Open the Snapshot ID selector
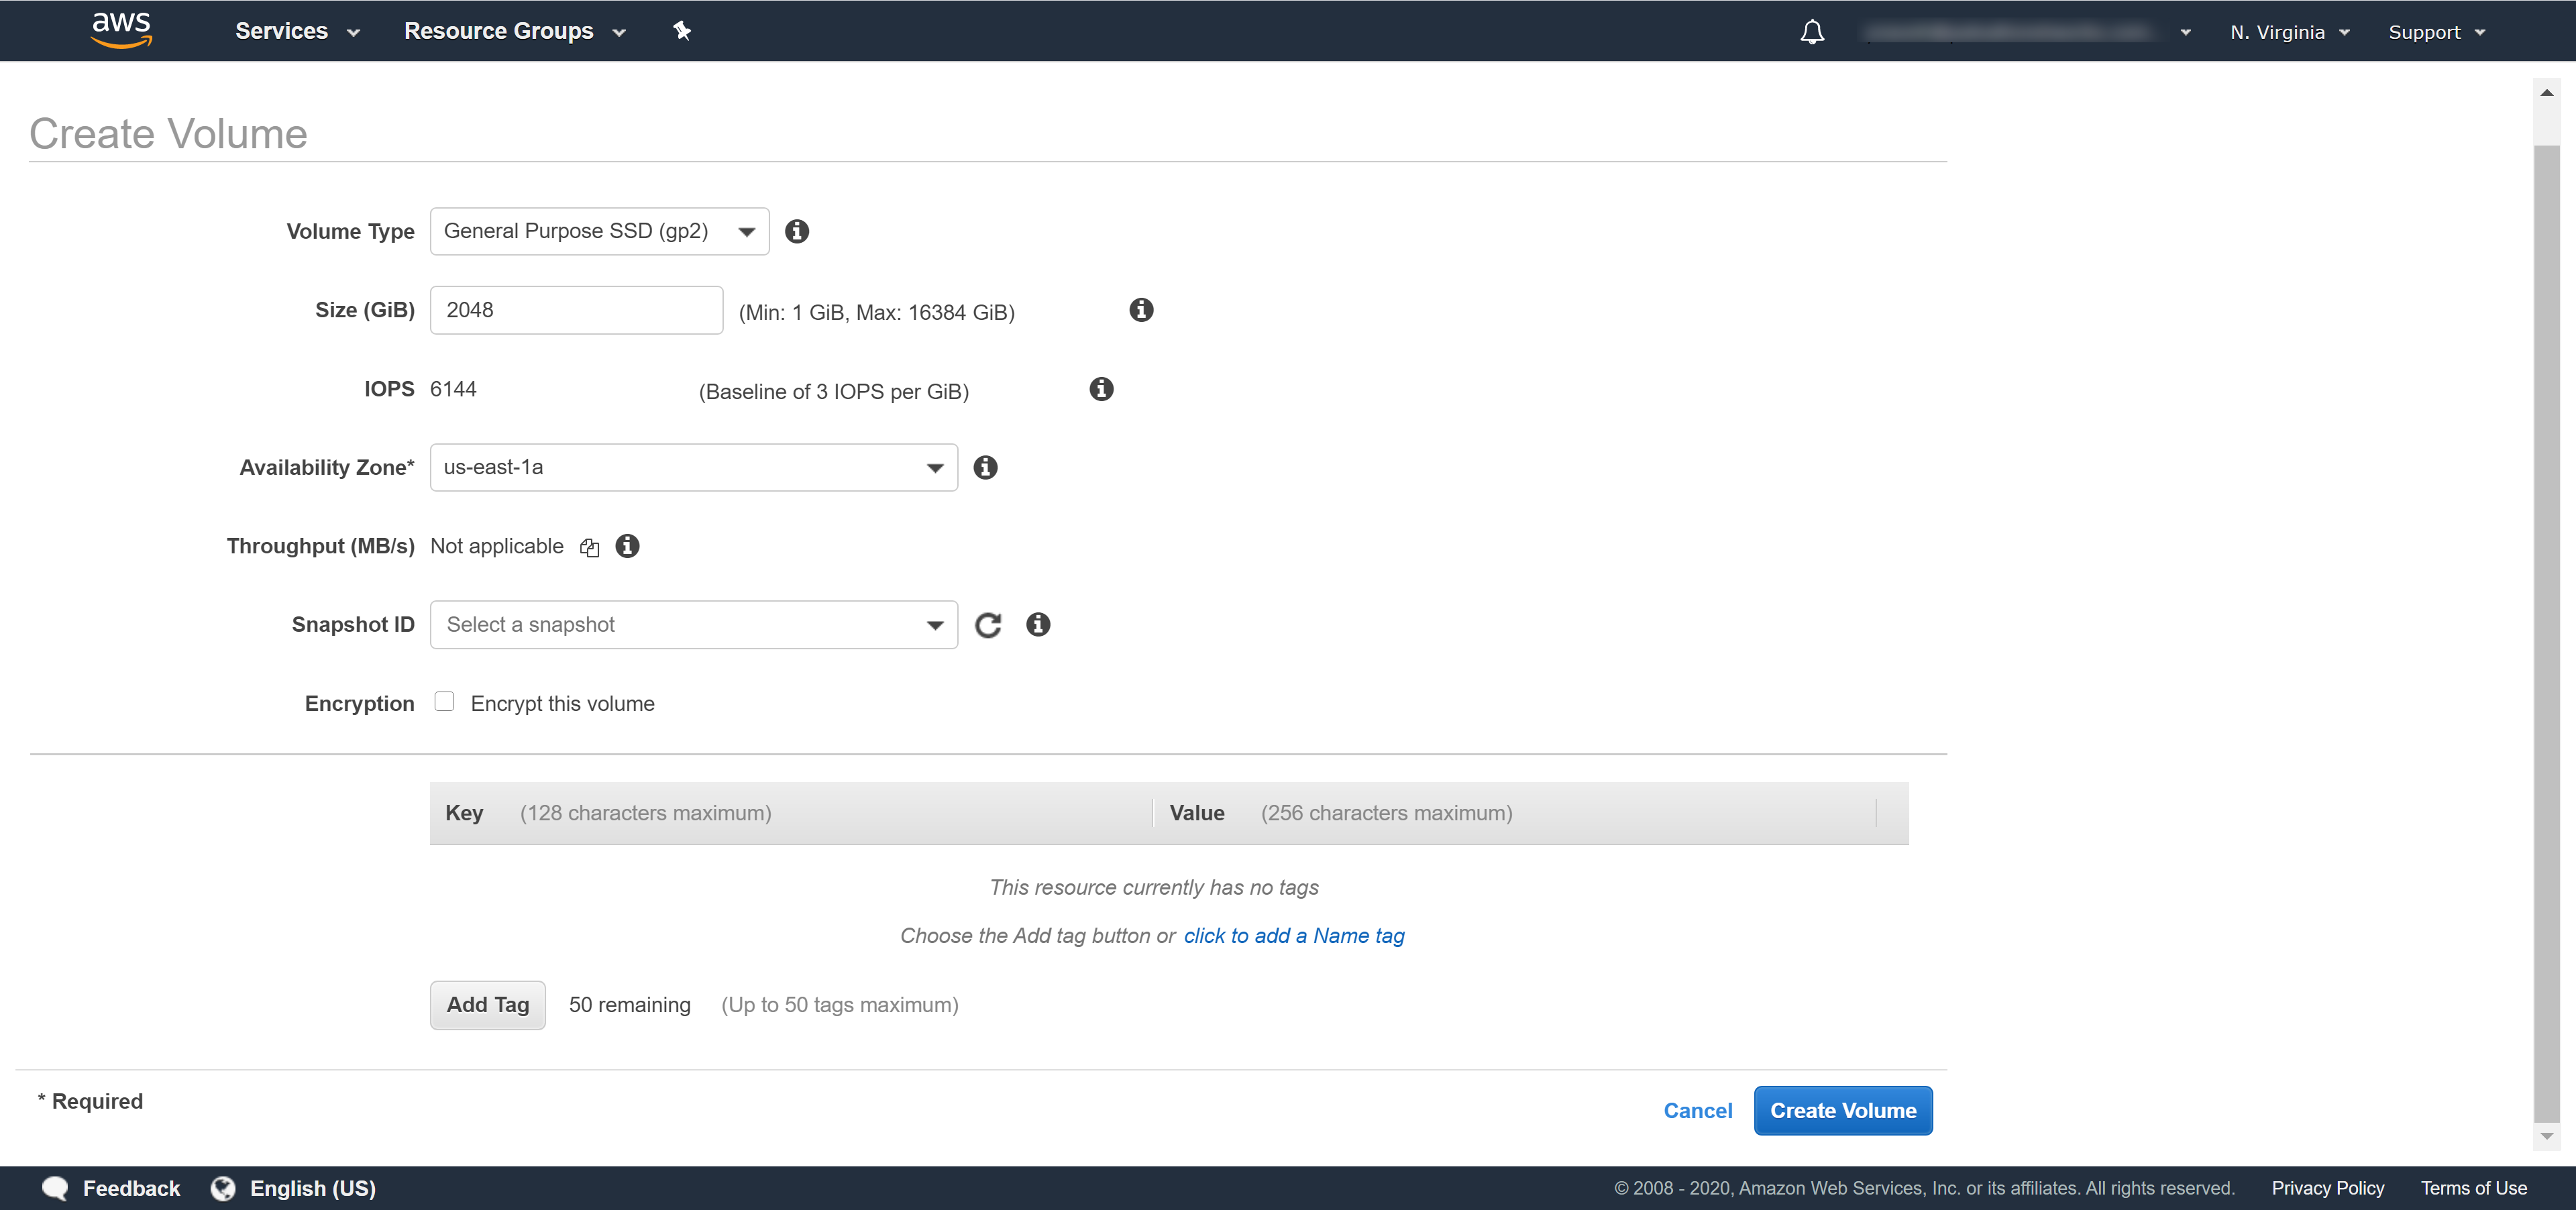The height and width of the screenshot is (1210, 2576). point(693,625)
